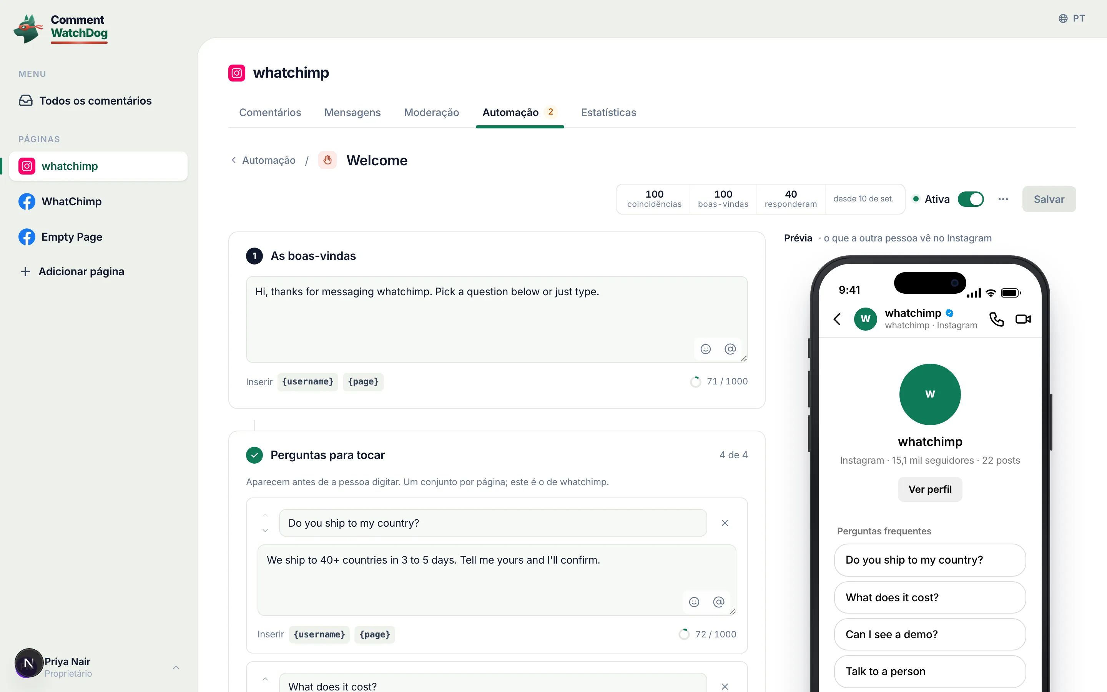Move 'Do you ship to my country?' down
Screen dimensions: 1107x692
click(265, 531)
